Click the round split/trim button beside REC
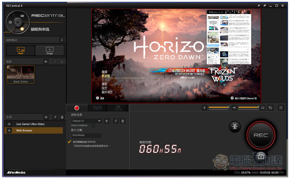 pyautogui.click(x=235, y=126)
